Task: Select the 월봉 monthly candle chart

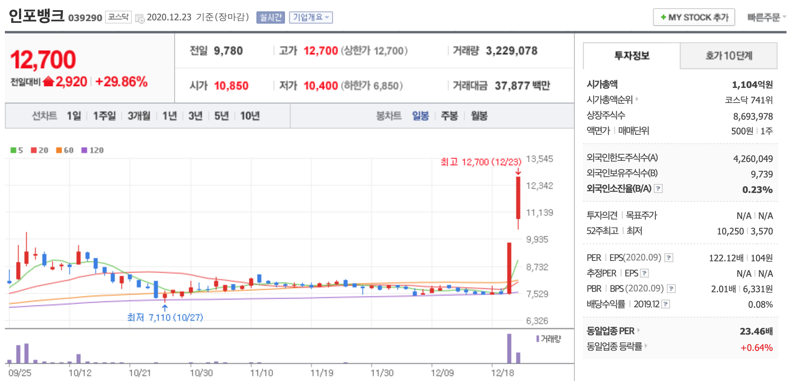Action: [479, 116]
